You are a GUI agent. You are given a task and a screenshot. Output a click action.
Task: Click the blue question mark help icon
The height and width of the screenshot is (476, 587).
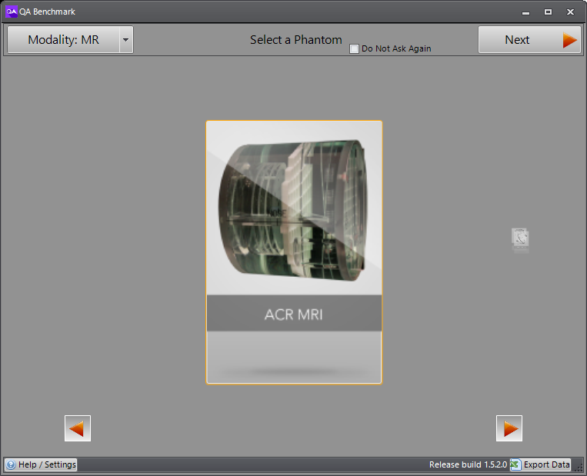[11, 464]
